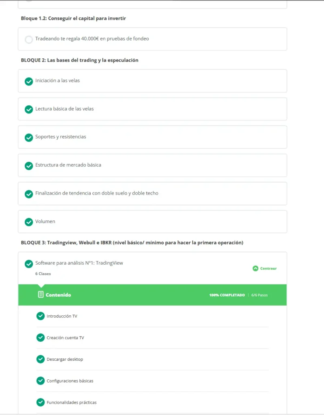Click the green up-arrow Contraer icon
Screen dimensions: 324x415
(x=255, y=268)
